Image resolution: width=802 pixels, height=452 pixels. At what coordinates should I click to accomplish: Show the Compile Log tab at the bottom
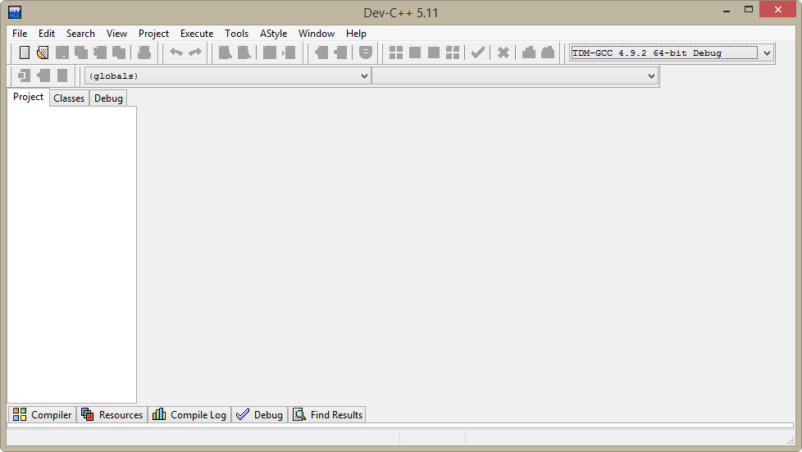[189, 414]
